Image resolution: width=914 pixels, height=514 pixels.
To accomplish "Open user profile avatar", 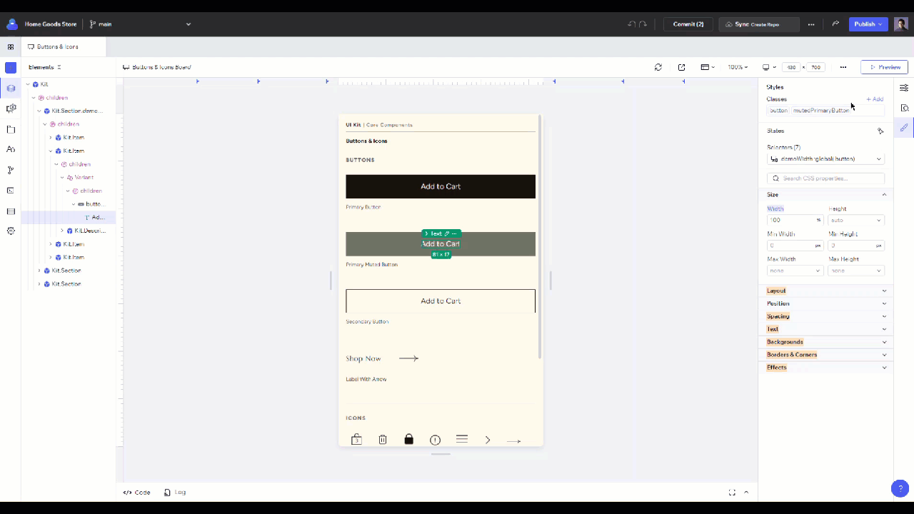I will click(901, 24).
